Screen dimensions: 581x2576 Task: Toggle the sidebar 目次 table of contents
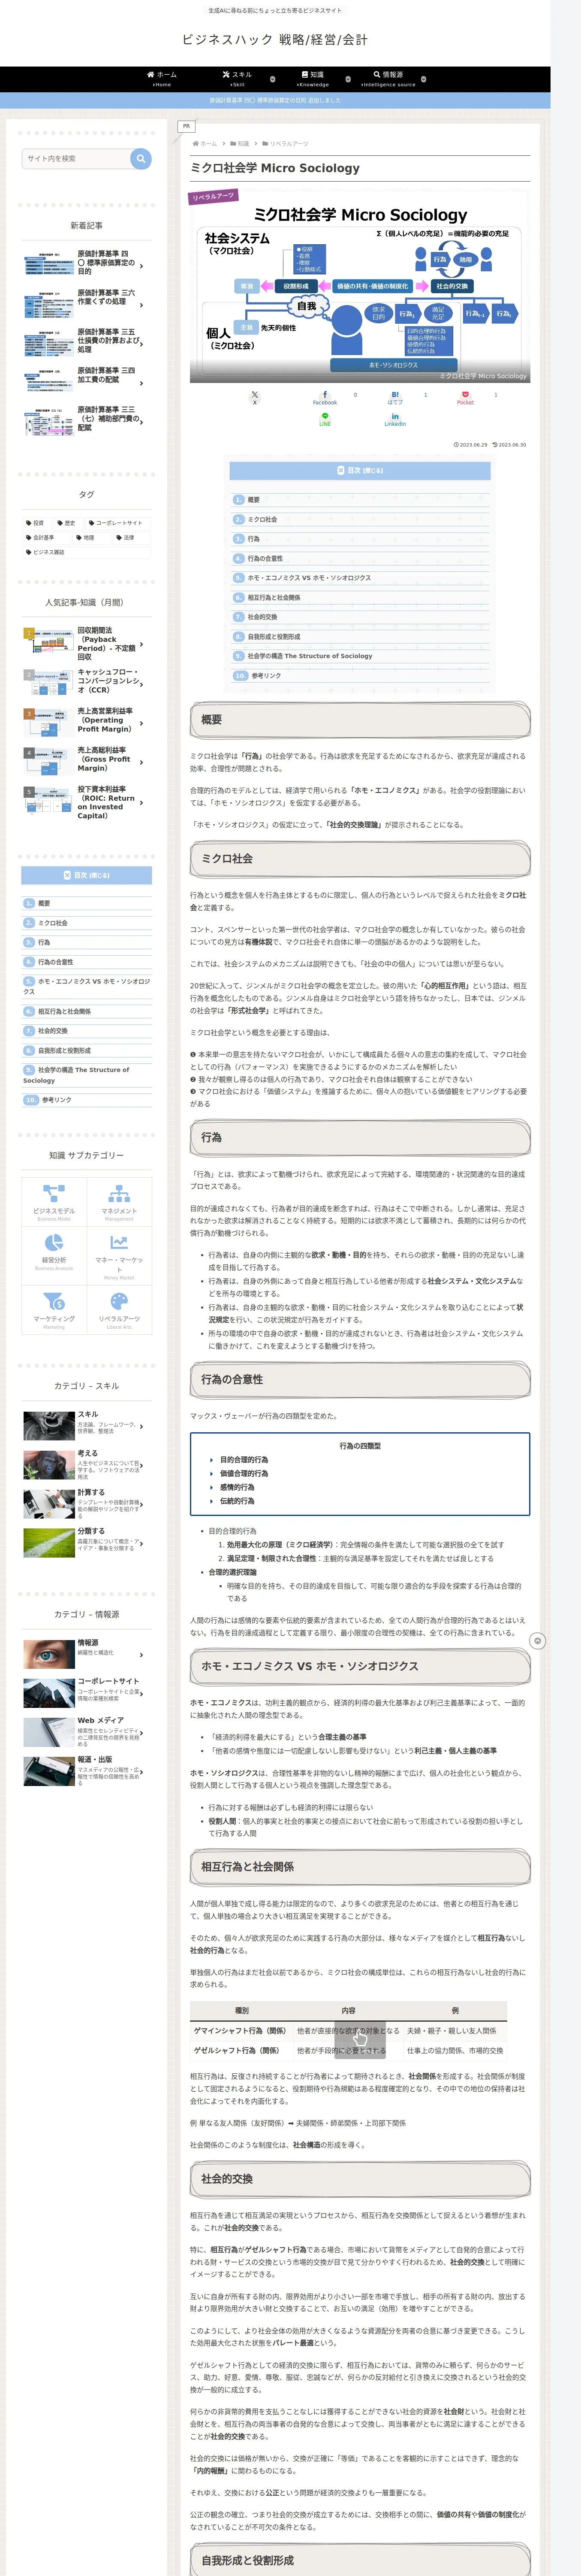[87, 875]
